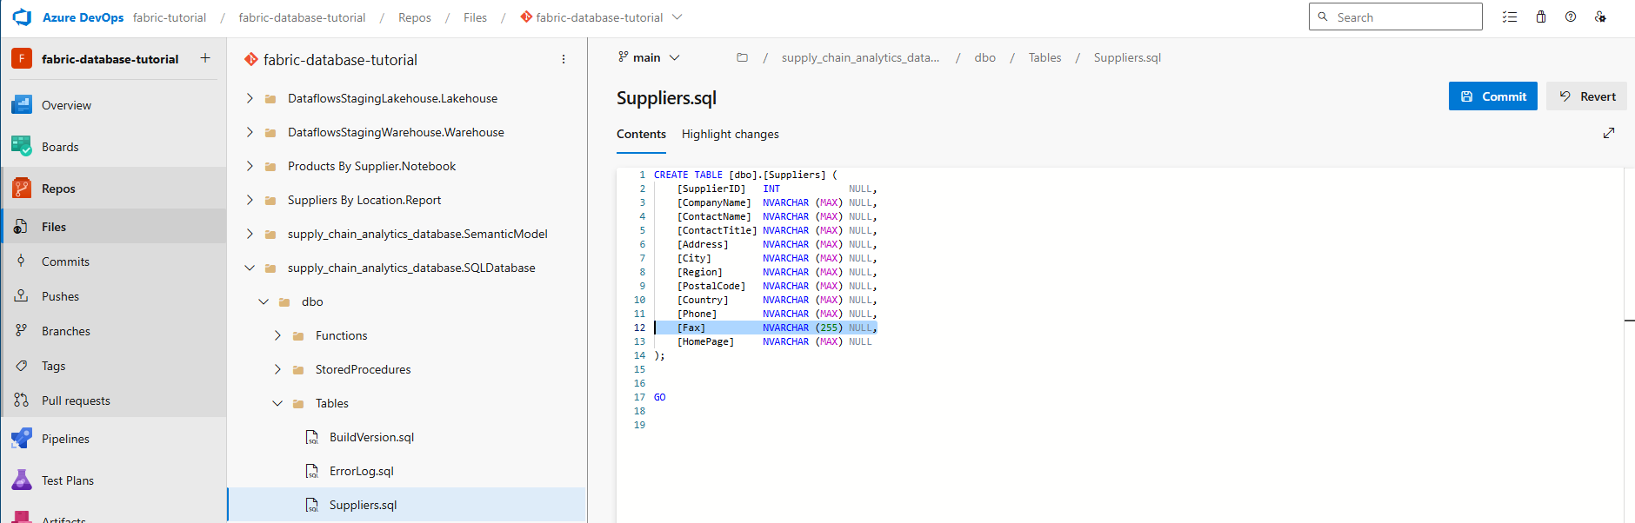Expand the Functions folder
1635x523 pixels.
277,335
